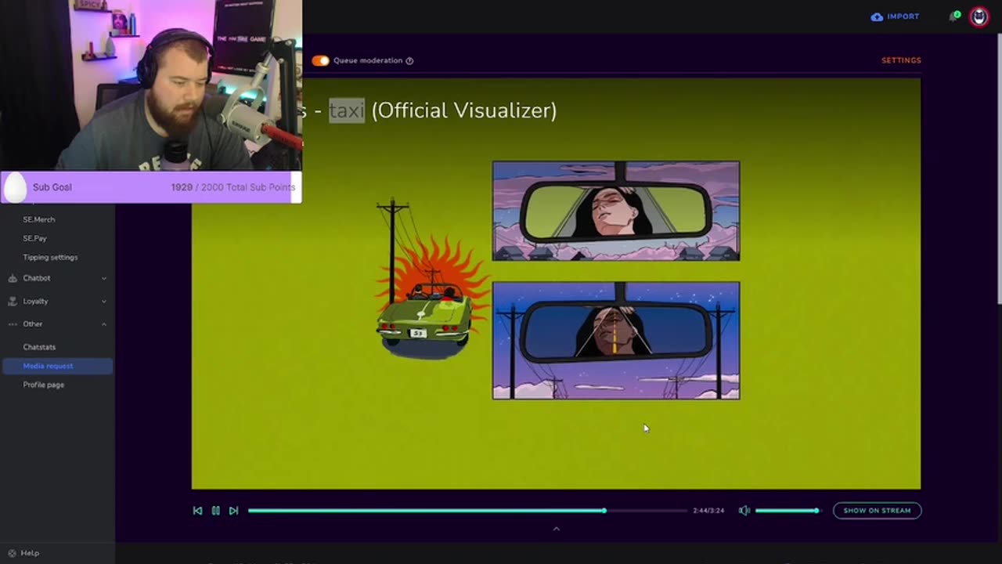The image size is (1002, 564).
Task: Click the Import button
Action: pyautogui.click(x=895, y=16)
